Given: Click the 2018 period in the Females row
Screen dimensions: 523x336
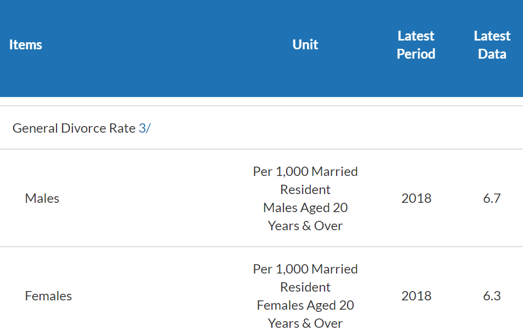Looking at the screenshot, I should point(416,296).
